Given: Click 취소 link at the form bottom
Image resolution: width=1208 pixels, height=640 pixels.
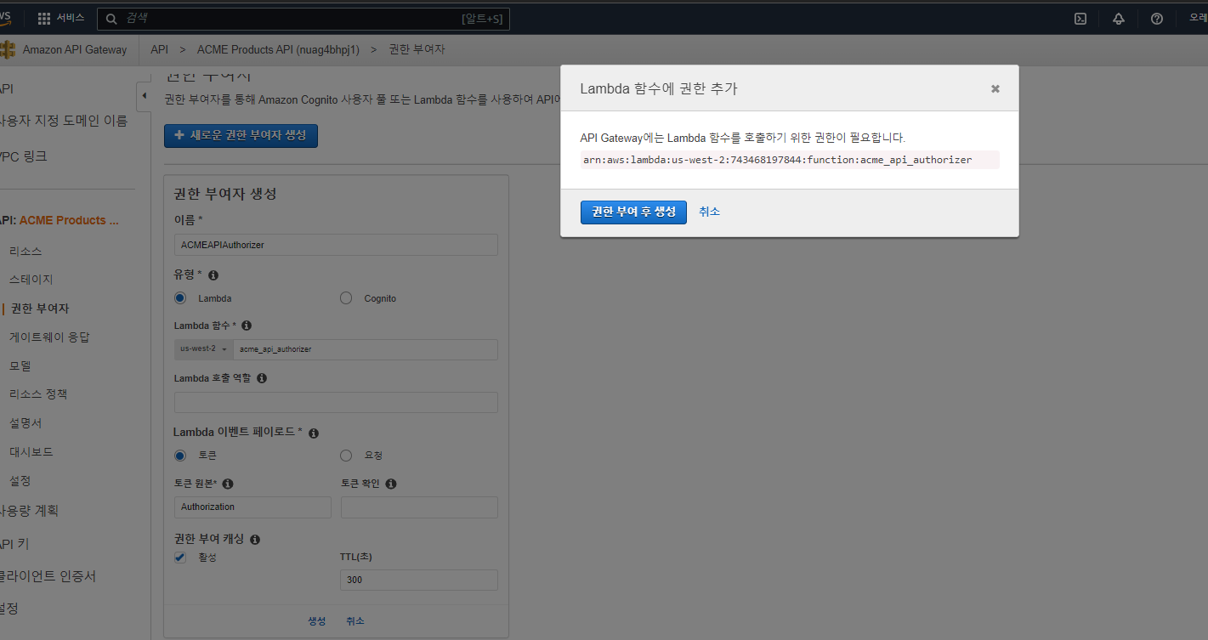Looking at the screenshot, I should pyautogui.click(x=355, y=621).
